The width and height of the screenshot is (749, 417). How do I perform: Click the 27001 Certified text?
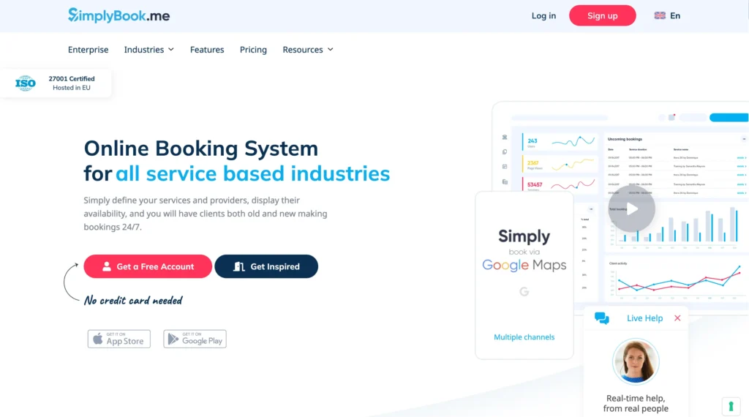click(72, 79)
